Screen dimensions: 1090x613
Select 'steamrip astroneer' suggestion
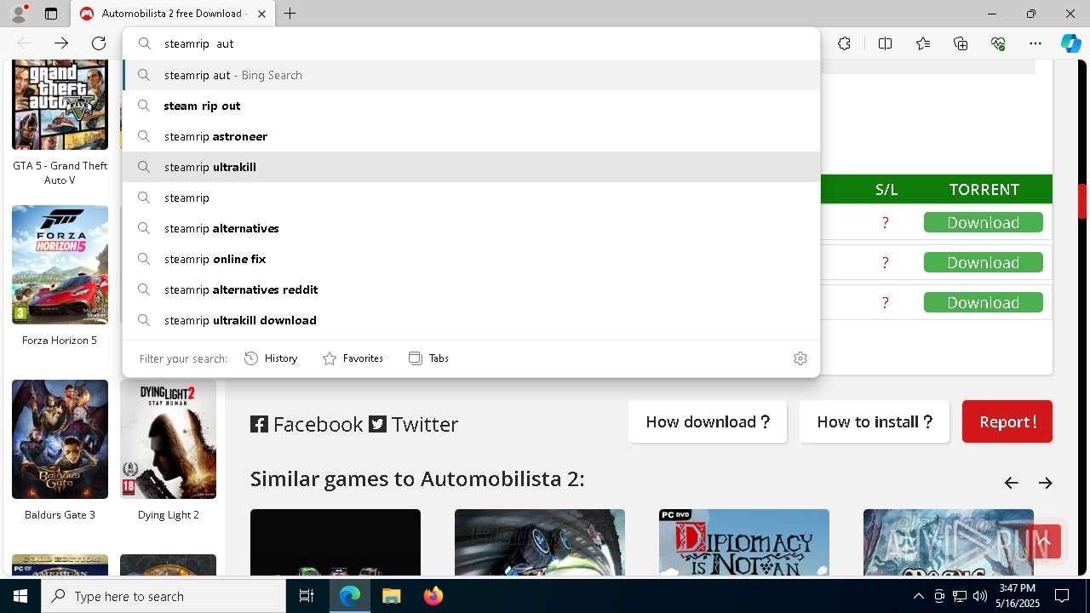tap(472, 136)
